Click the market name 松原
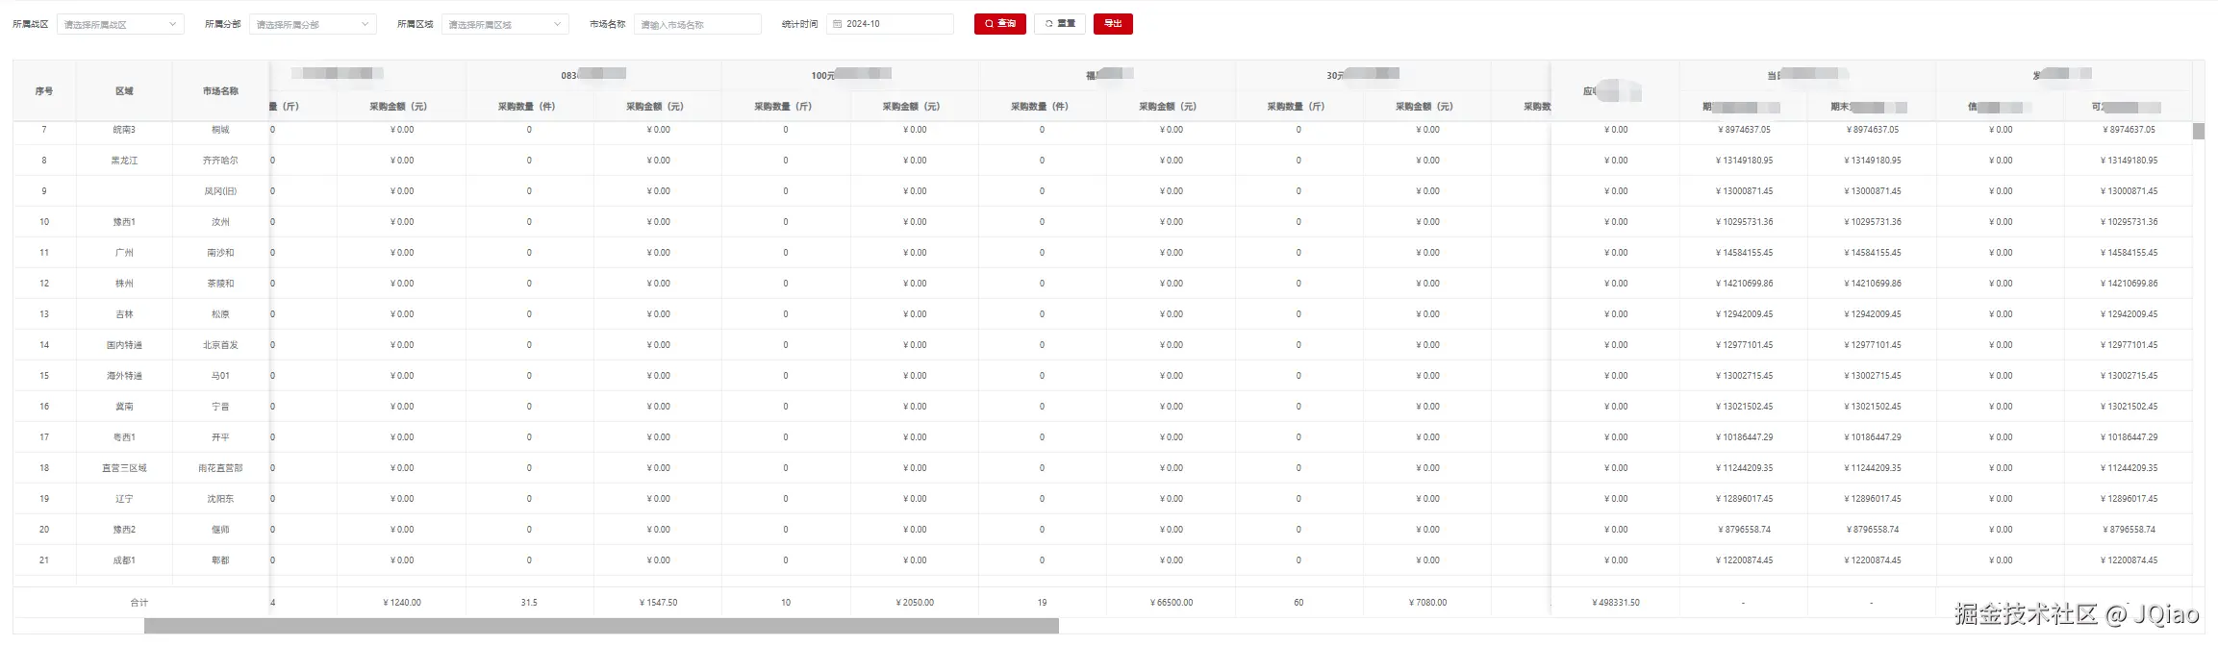 coord(220,314)
